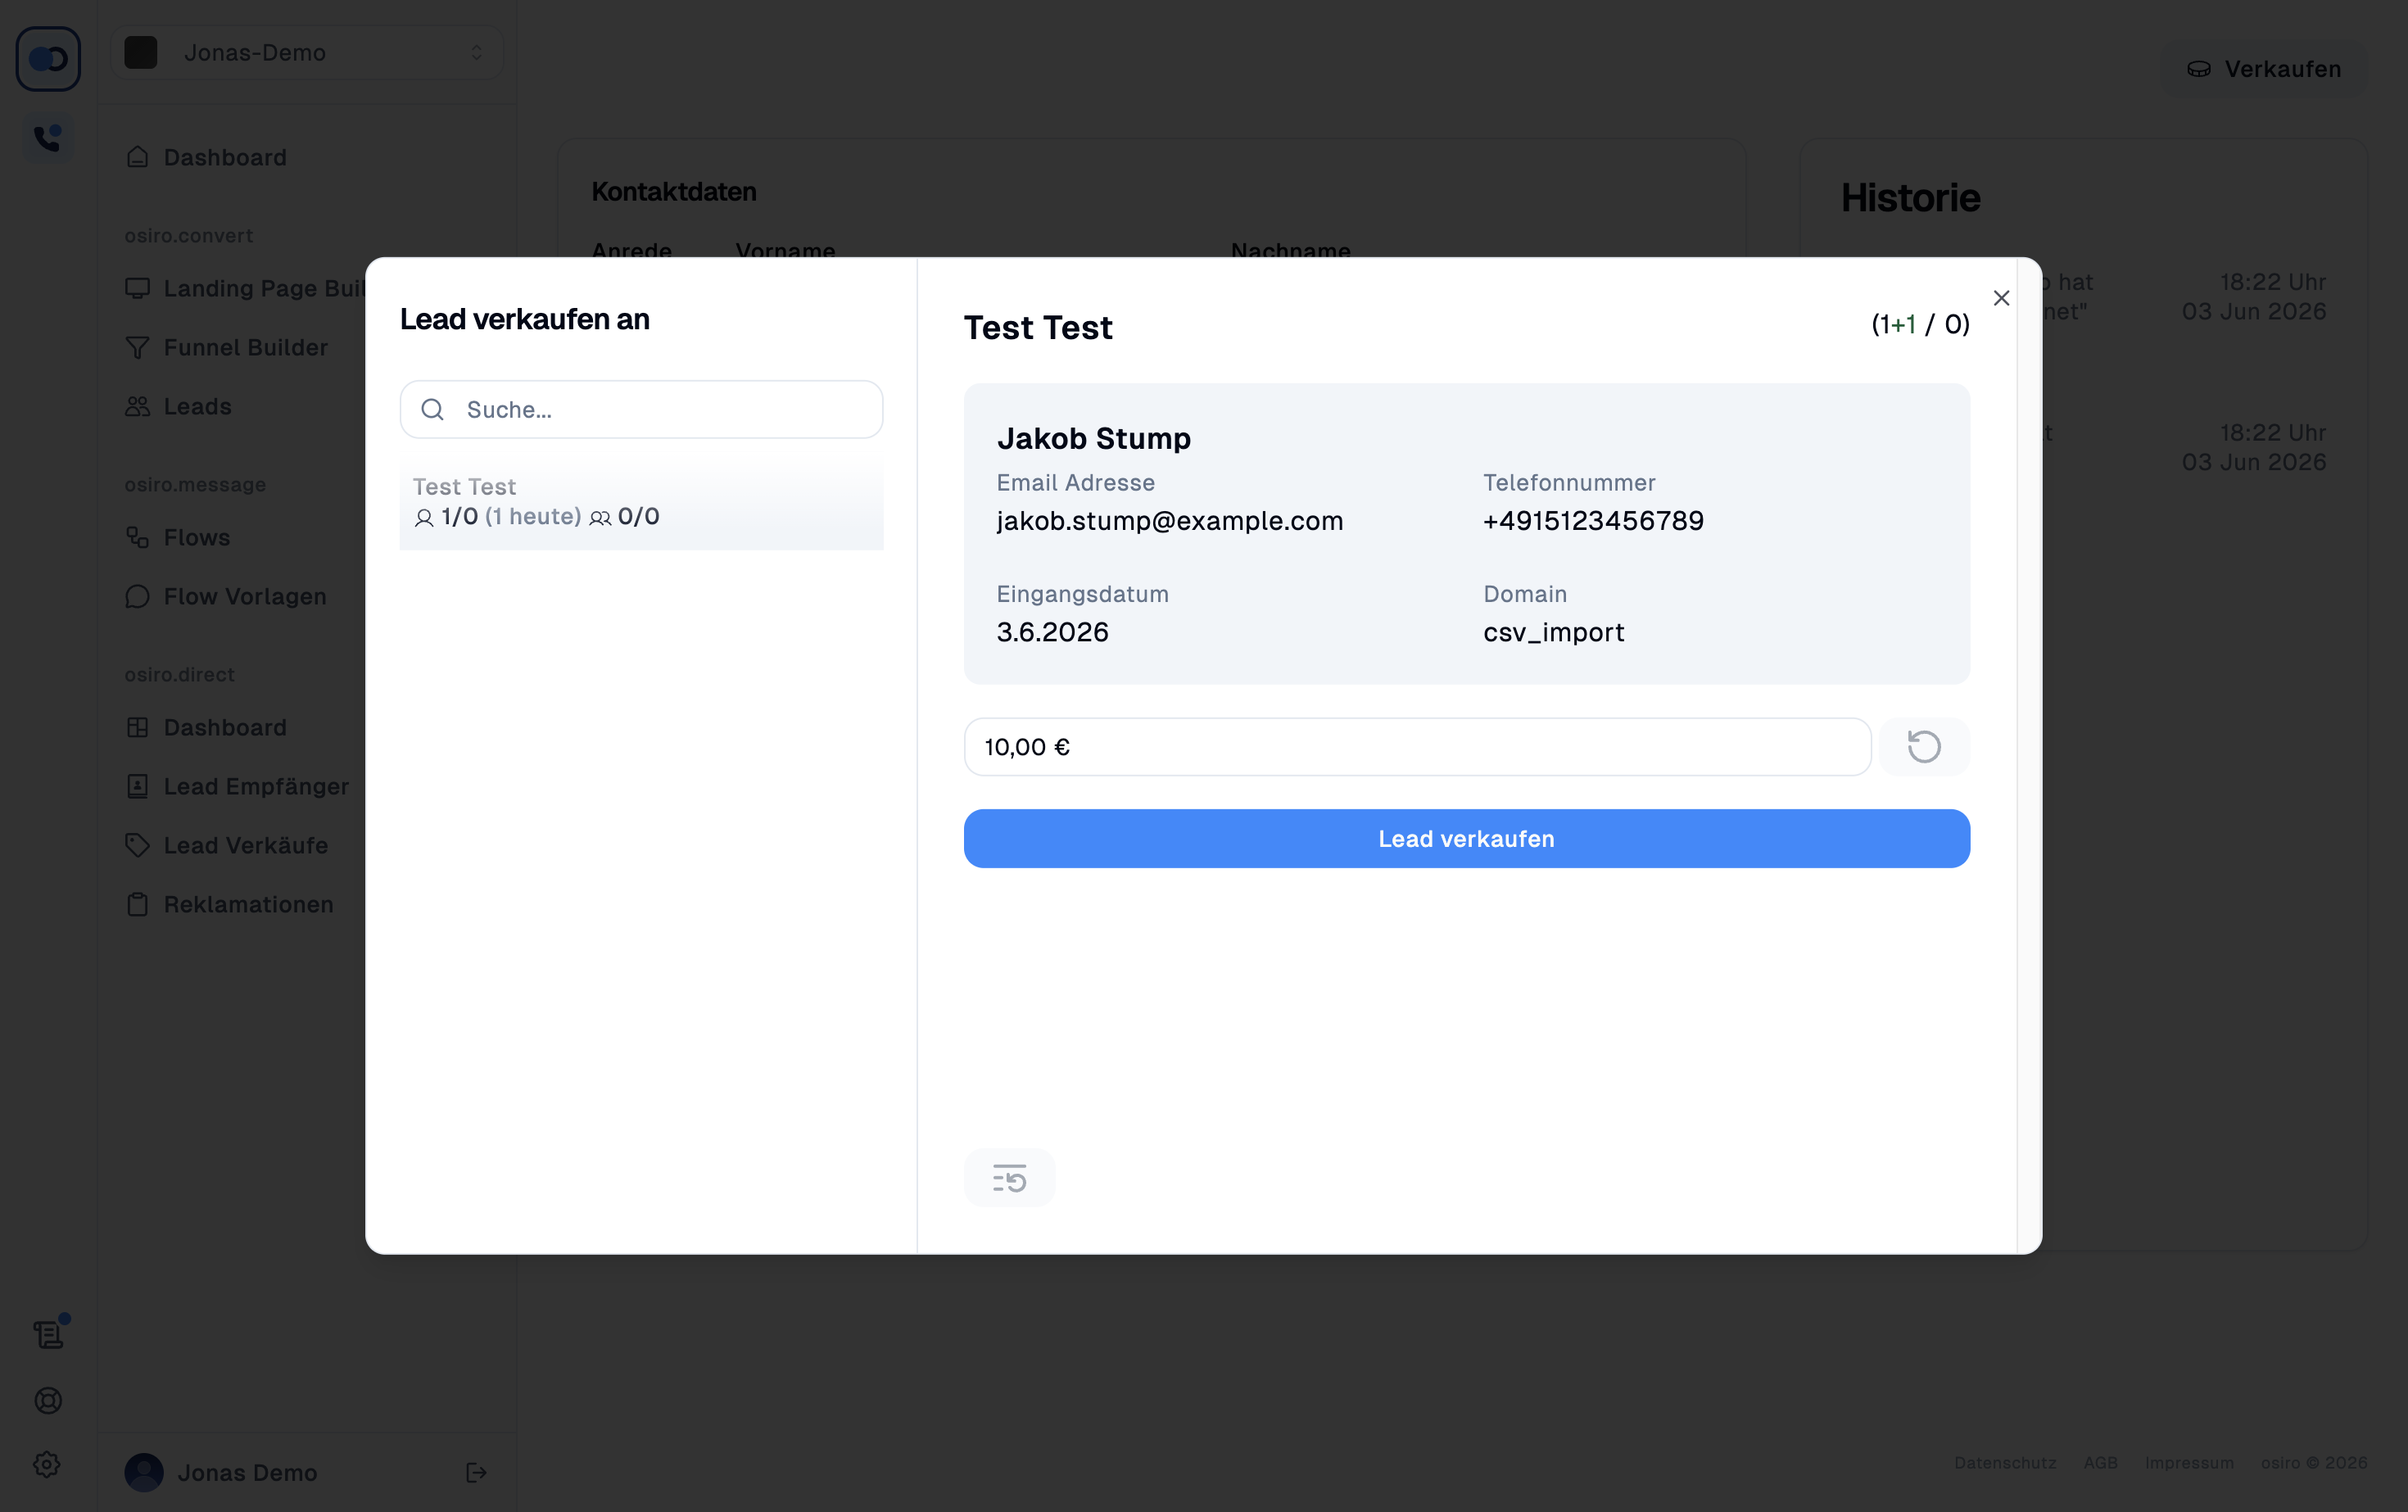Screen dimensions: 2408x1512
Task: Expand the Jonas-Demo workspace switcher
Action: (306, 52)
